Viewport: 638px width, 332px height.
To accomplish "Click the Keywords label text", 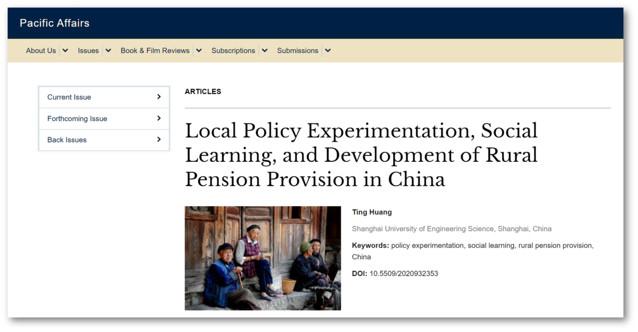I will (371, 246).
